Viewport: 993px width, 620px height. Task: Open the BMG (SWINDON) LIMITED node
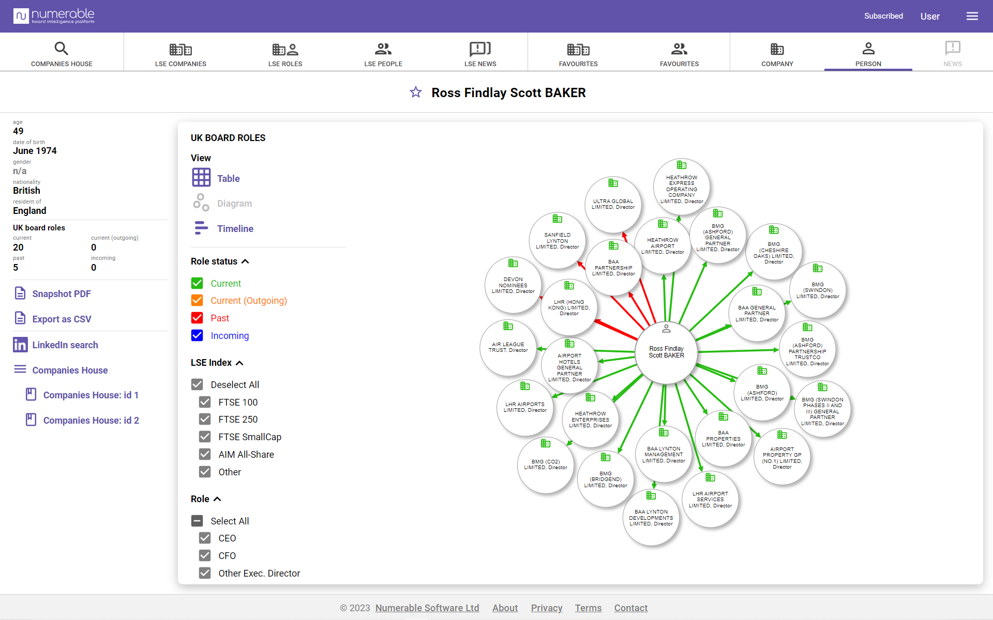818,290
